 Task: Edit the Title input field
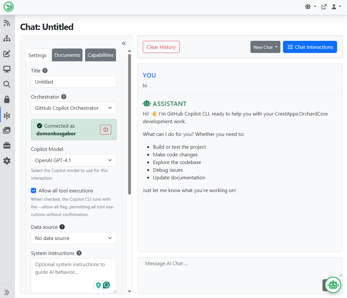click(x=74, y=82)
